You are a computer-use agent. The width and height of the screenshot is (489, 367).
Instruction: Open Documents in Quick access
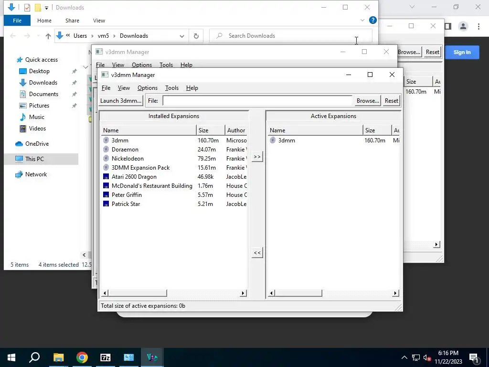coord(43,94)
